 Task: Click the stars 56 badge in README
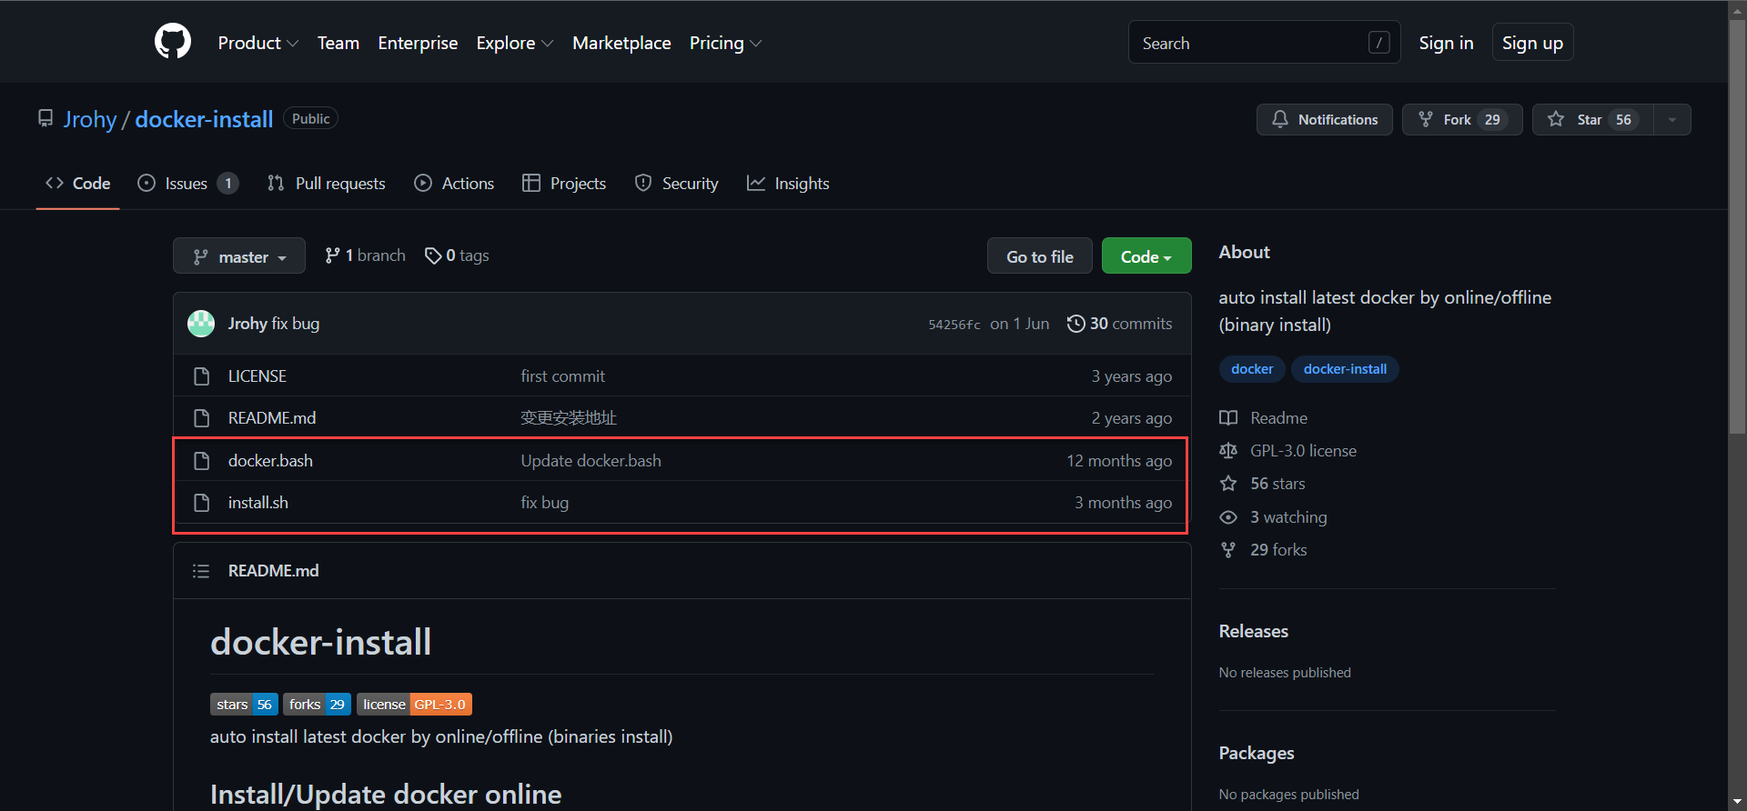point(244,705)
